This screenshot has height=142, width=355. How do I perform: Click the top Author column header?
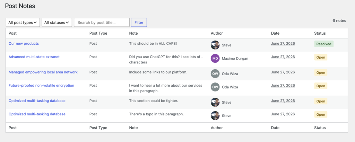coord(217,33)
